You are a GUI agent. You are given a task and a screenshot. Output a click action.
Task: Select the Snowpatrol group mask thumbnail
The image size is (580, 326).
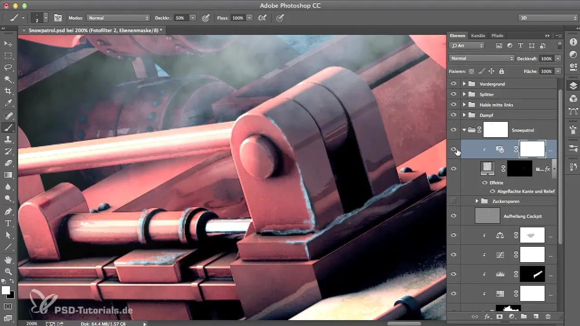(496, 130)
